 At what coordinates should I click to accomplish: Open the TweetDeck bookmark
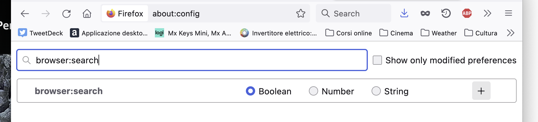pyautogui.click(x=40, y=33)
